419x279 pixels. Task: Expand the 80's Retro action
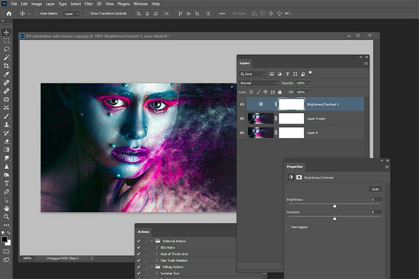pyautogui.click(x=157, y=248)
